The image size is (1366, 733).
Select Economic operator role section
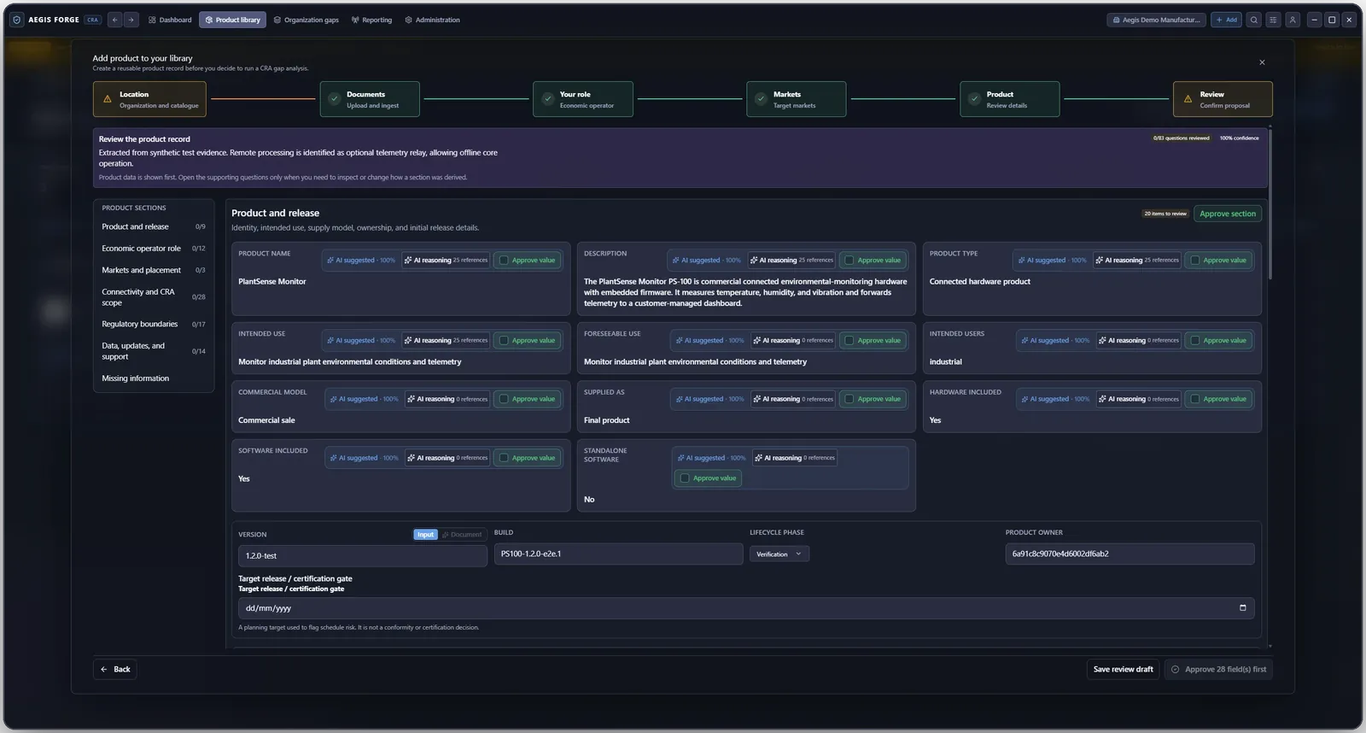tap(154, 249)
